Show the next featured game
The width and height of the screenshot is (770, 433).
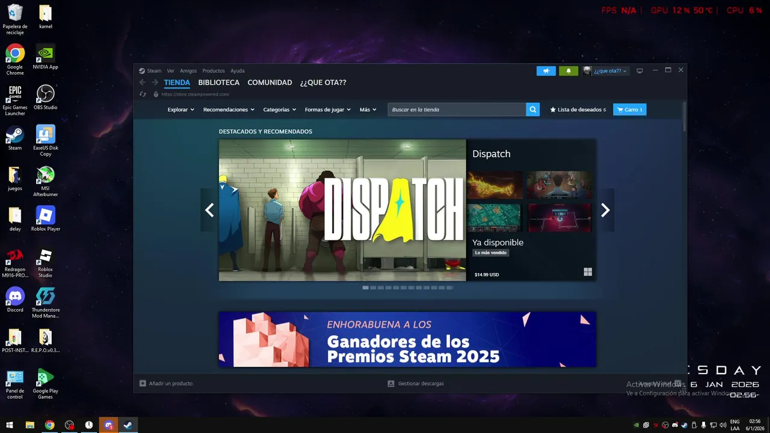(x=605, y=210)
